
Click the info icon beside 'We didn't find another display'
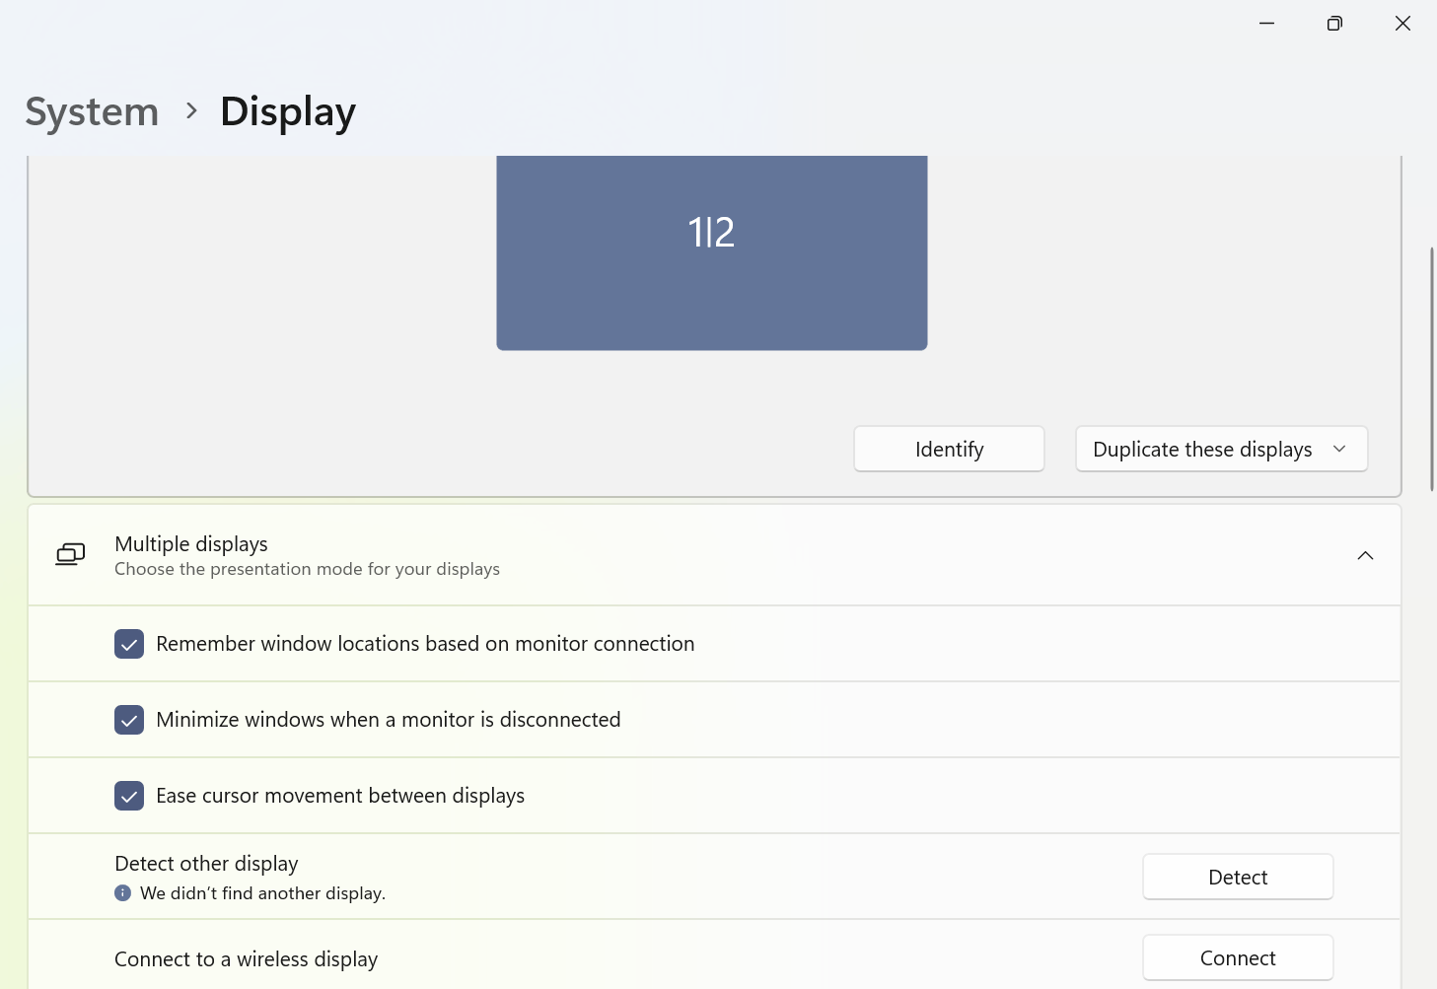(x=122, y=892)
